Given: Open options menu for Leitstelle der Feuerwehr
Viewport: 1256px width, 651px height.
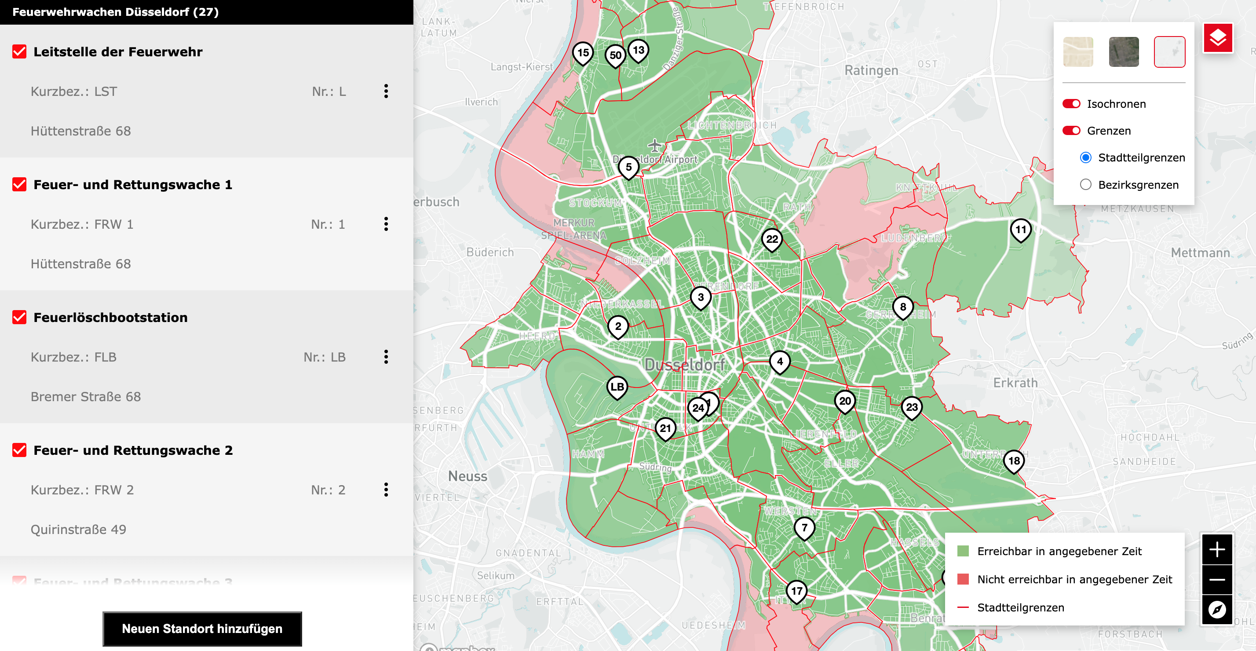Looking at the screenshot, I should (386, 91).
